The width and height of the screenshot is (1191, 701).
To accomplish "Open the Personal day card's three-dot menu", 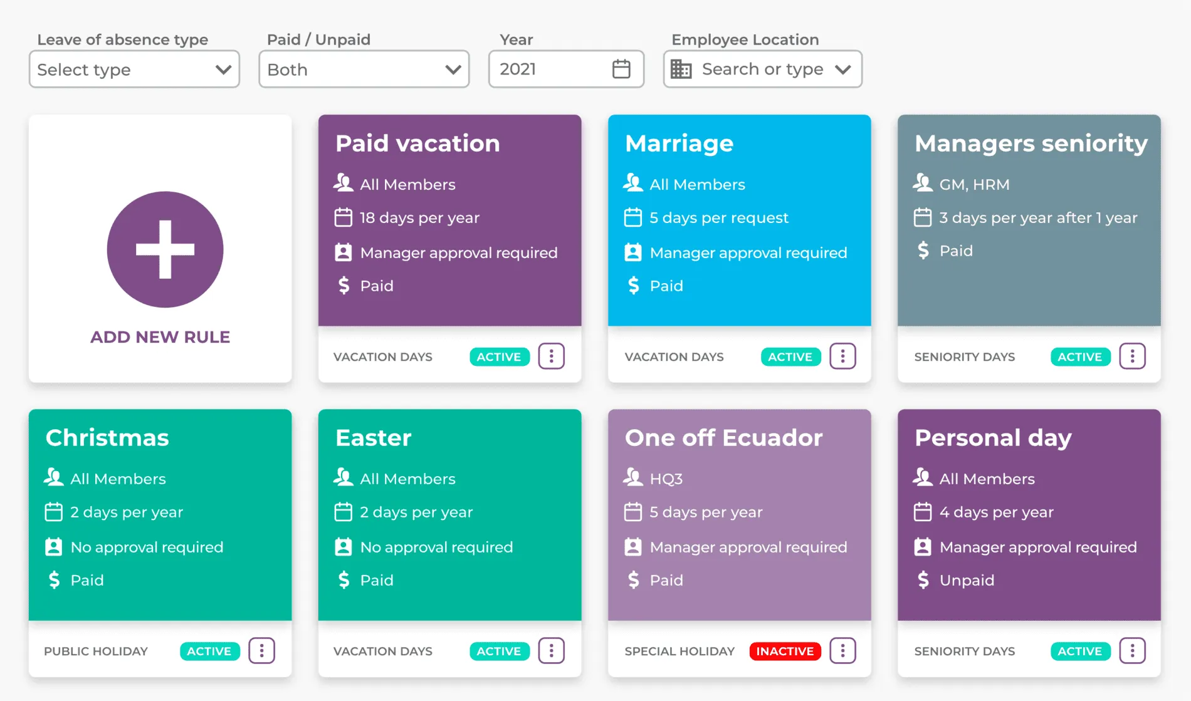I will [1132, 651].
